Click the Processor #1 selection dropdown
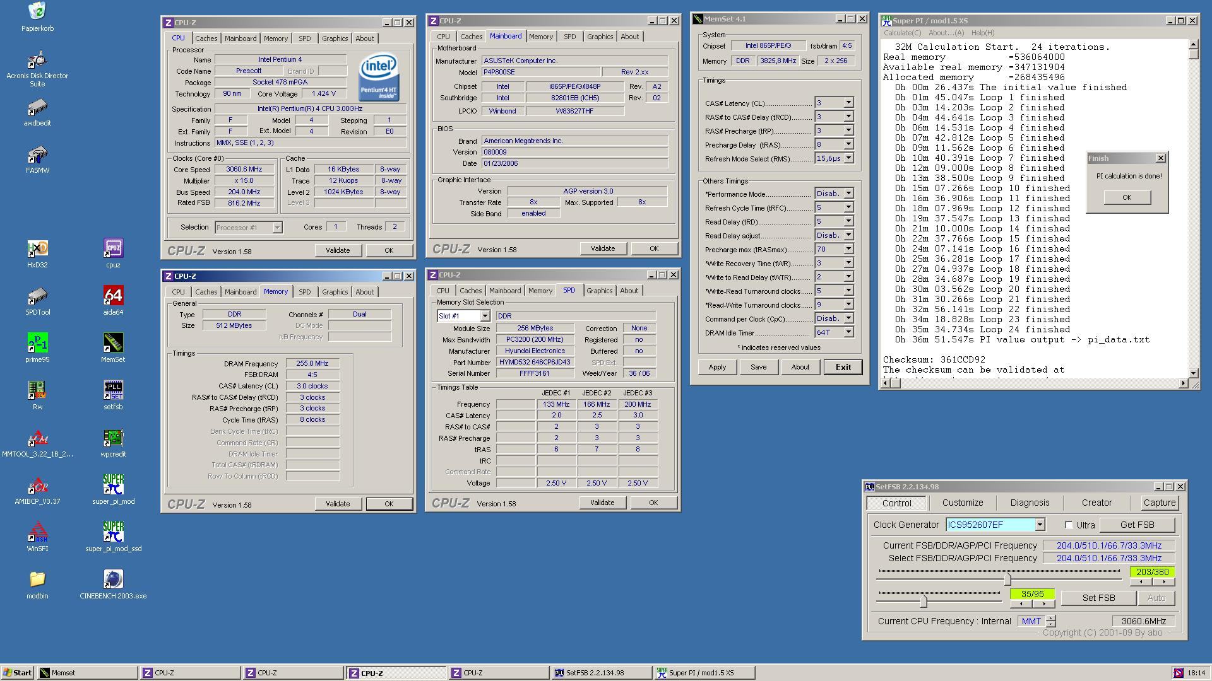This screenshot has width=1212, height=681. pos(248,228)
